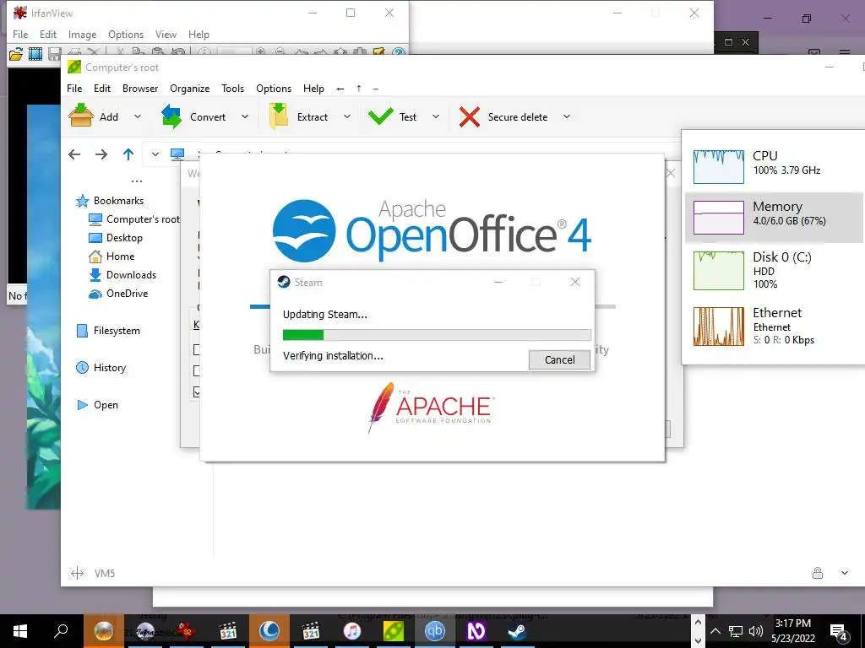This screenshot has width=865, height=648.
Task: Open taskbar search magnifier
Action: 61,630
